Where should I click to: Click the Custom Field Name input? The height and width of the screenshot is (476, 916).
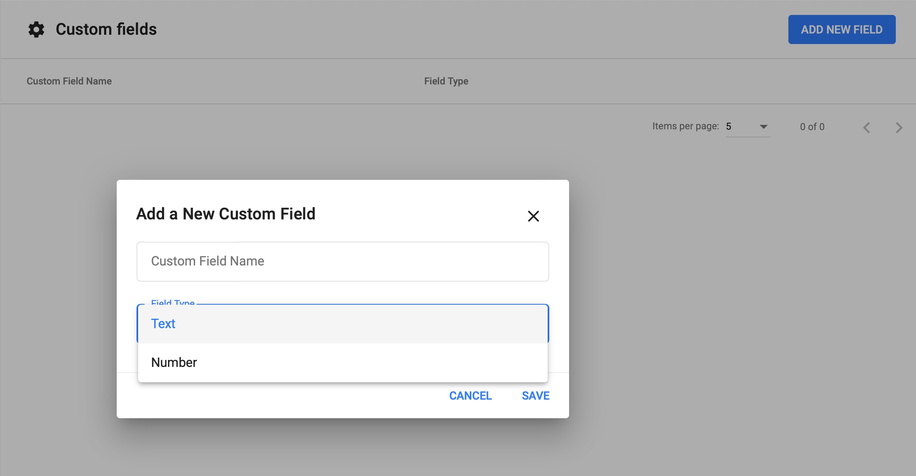pyautogui.click(x=342, y=261)
